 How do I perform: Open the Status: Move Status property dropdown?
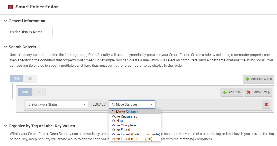[57, 104]
